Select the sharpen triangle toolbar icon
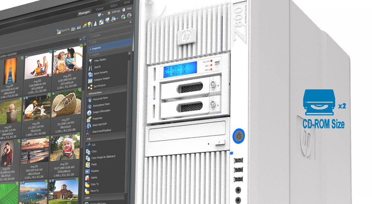372x204 pixels. click(95, 23)
